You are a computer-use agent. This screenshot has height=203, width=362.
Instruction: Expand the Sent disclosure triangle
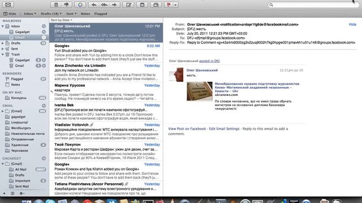(x=3, y=49)
